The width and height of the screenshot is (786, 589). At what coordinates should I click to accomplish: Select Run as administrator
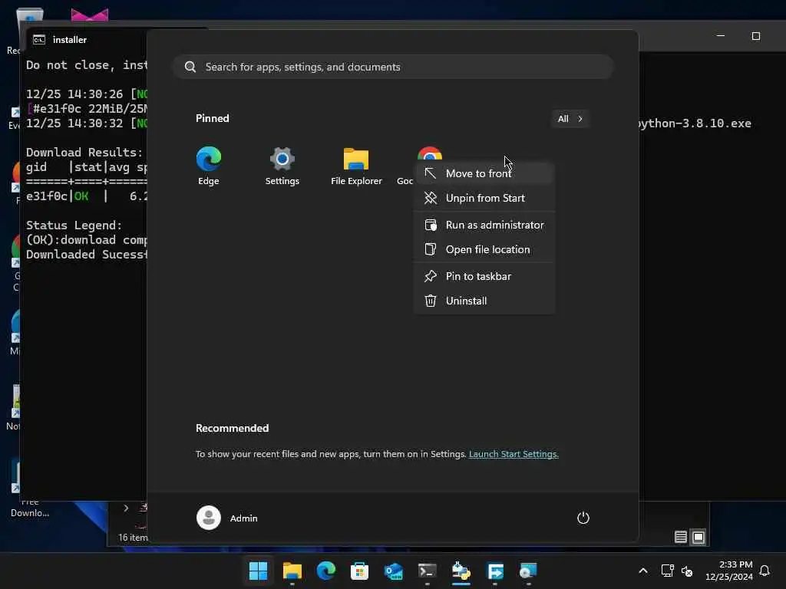click(484, 225)
